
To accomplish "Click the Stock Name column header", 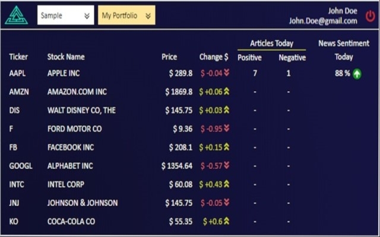I will point(66,57).
